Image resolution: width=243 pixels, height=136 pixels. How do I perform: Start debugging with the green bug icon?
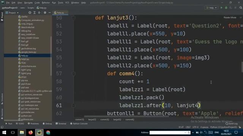click(226, 8)
